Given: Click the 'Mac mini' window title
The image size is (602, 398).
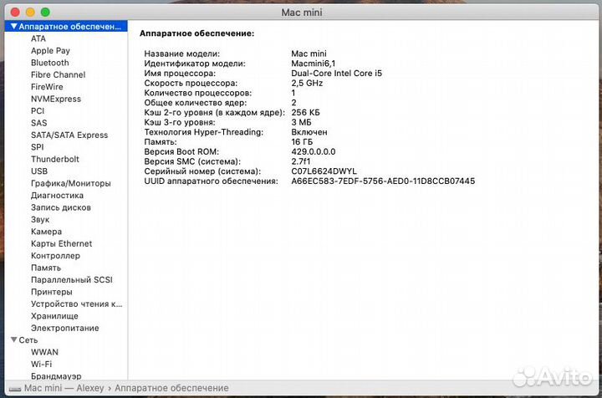Looking at the screenshot, I should tap(302, 13).
